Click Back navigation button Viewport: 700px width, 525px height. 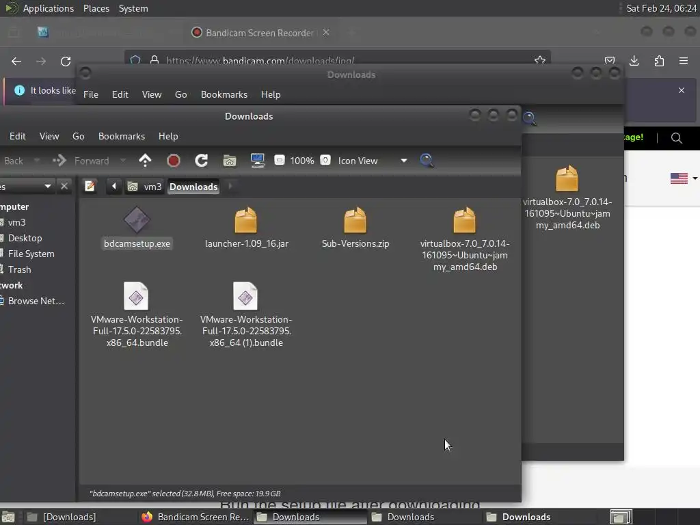click(14, 161)
